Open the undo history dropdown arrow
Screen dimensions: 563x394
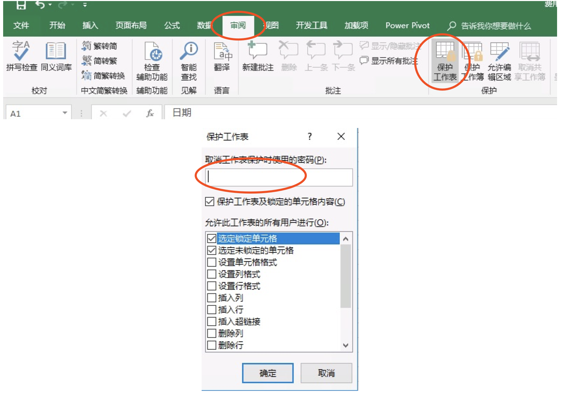[x=50, y=5]
